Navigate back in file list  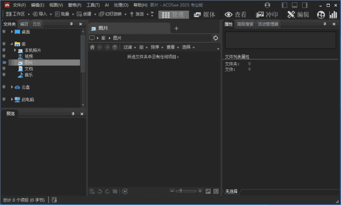pos(100,47)
